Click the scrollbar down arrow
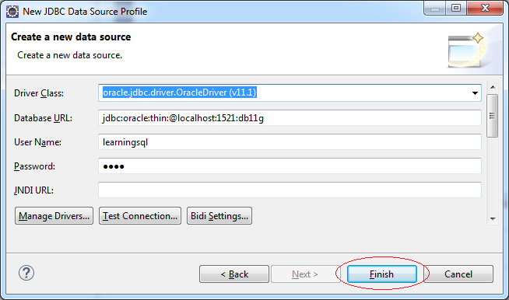The width and height of the screenshot is (509, 300). (493, 219)
